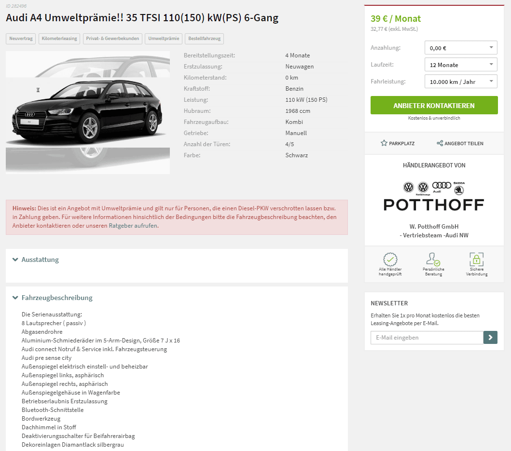Click the Parkplatz label
The image size is (511, 451).
401,143
